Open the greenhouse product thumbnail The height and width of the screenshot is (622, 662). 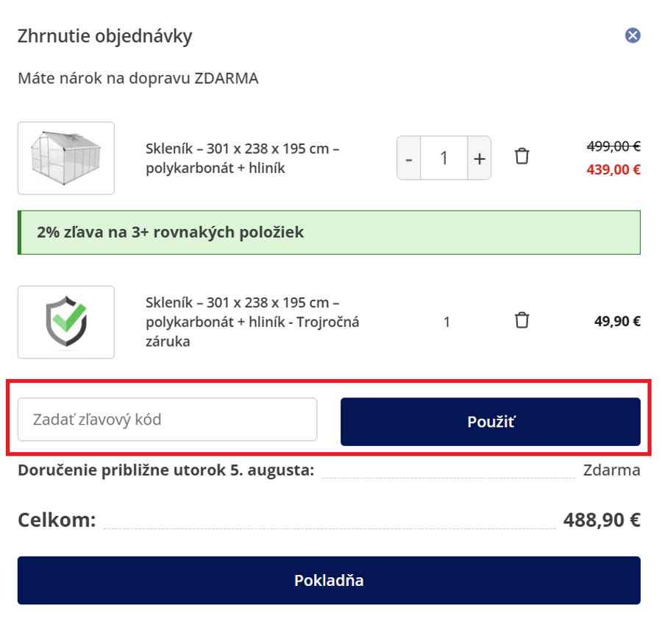click(66, 158)
